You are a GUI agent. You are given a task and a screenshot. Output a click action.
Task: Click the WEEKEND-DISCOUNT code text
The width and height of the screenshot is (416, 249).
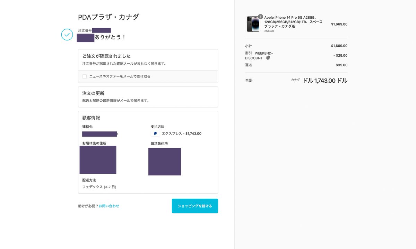click(259, 56)
